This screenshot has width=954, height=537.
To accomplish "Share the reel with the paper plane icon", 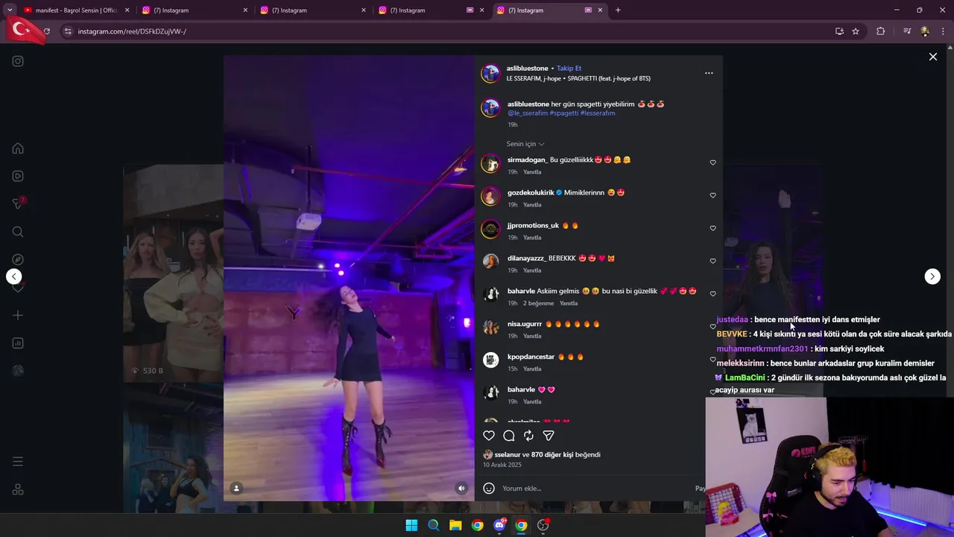I will (549, 436).
